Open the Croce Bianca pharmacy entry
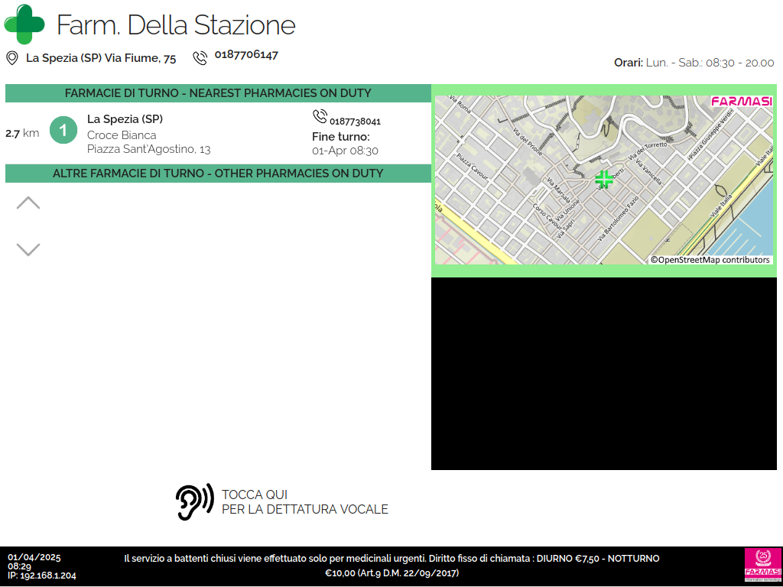The image size is (783, 587). click(122, 135)
